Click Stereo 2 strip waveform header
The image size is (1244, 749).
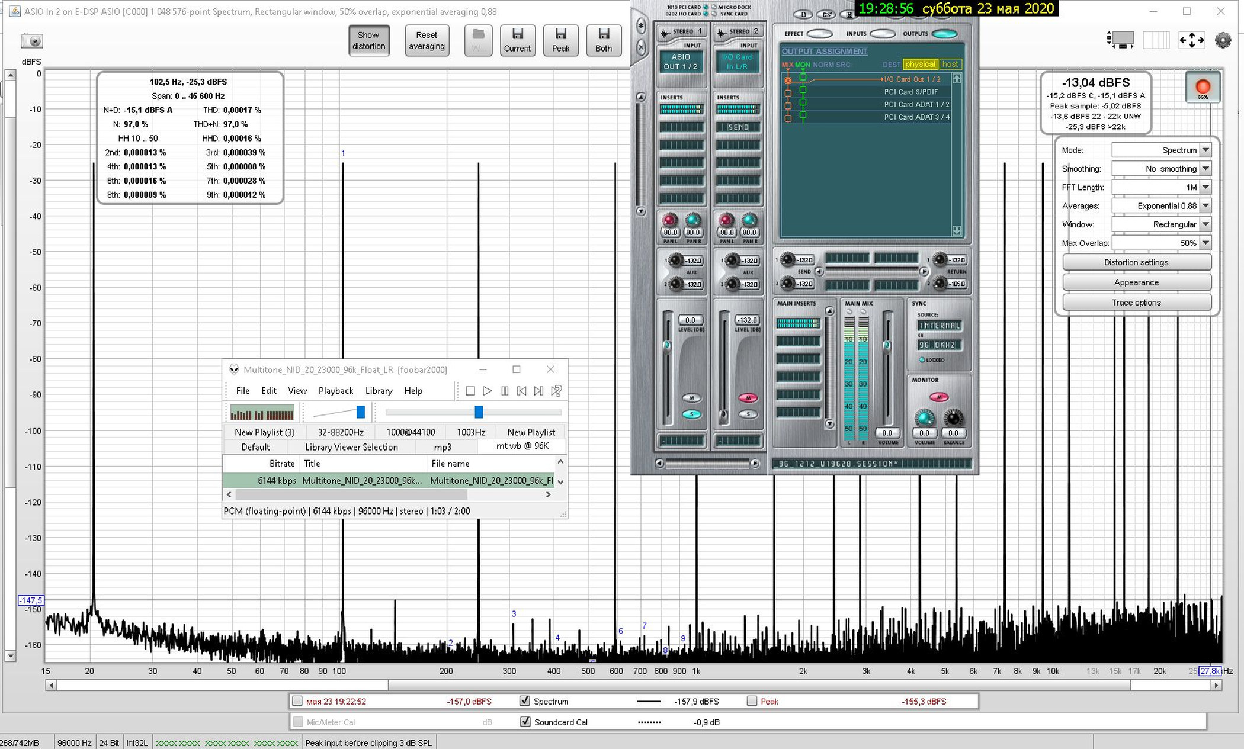coord(738,32)
